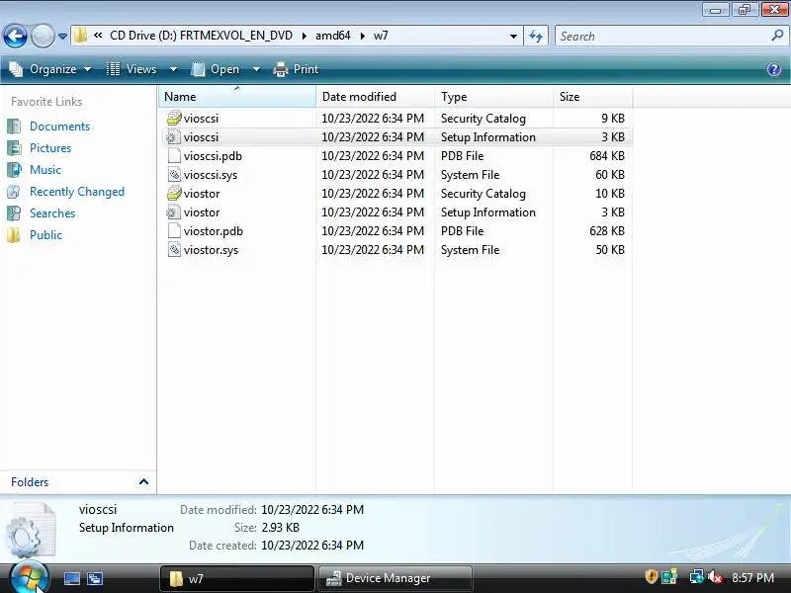Show hidden breadcrumb path chevrons

(x=98, y=36)
